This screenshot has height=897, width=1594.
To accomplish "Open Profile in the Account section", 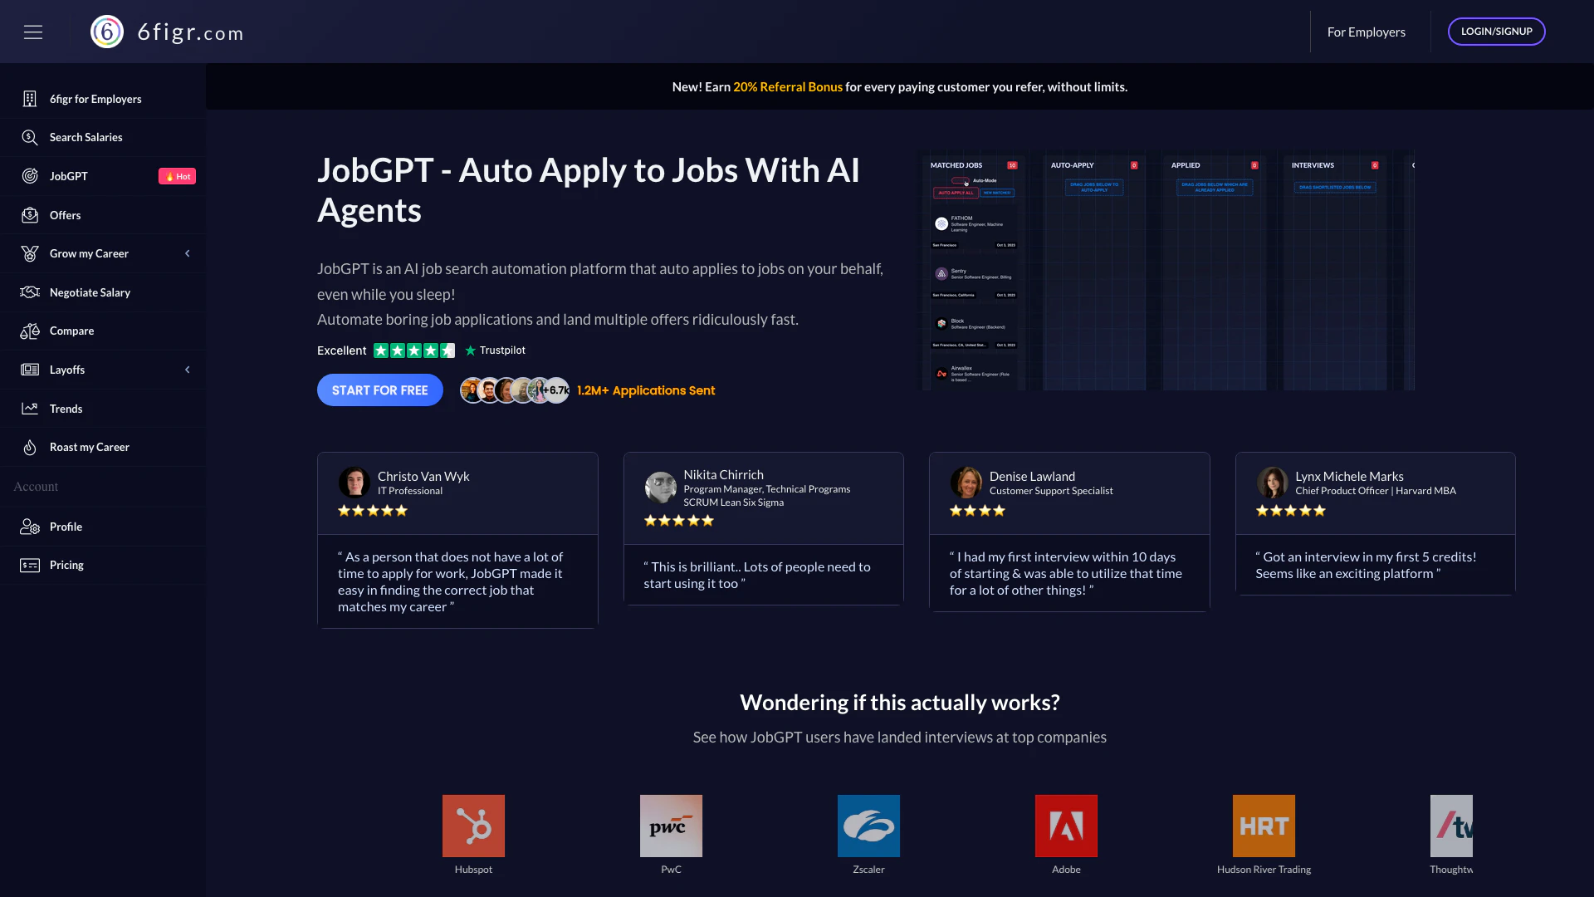I will click(x=66, y=527).
